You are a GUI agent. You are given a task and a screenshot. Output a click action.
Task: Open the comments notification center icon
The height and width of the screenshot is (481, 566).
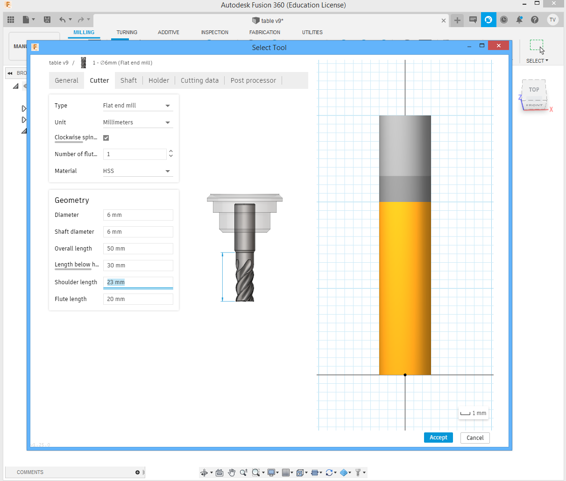click(473, 20)
